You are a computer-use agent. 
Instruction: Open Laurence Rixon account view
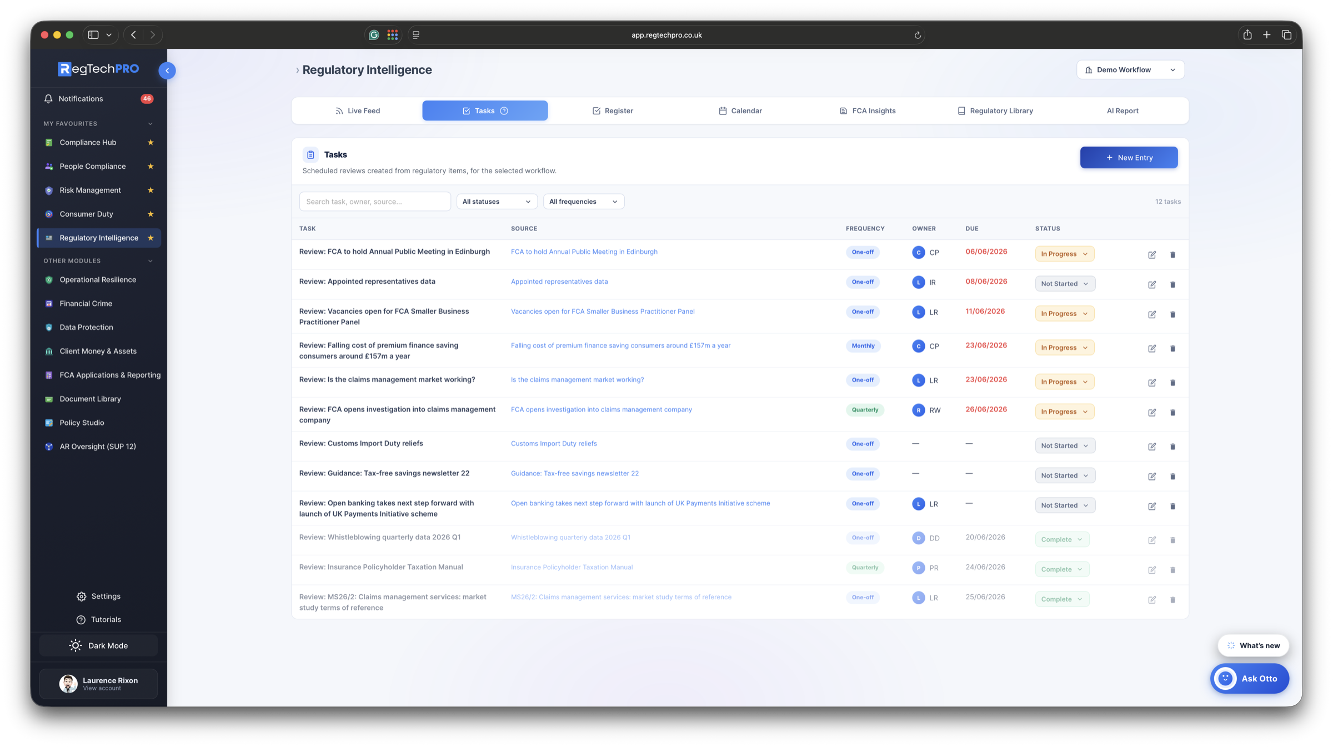pyautogui.click(x=98, y=684)
